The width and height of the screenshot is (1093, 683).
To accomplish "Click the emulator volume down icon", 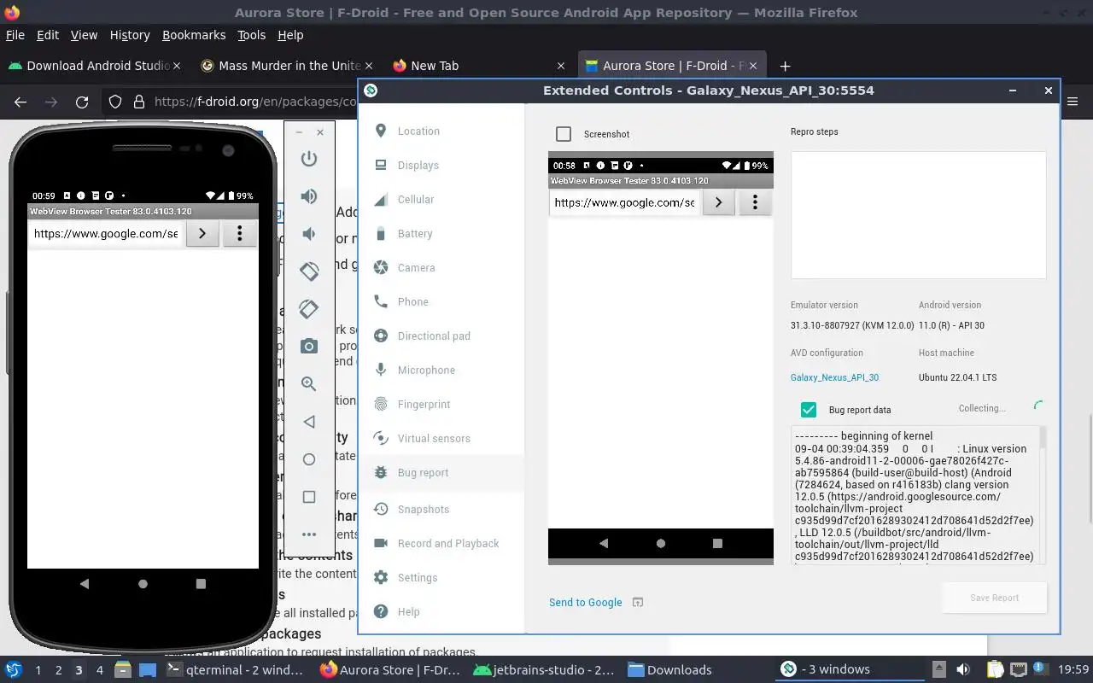I will tap(309, 234).
